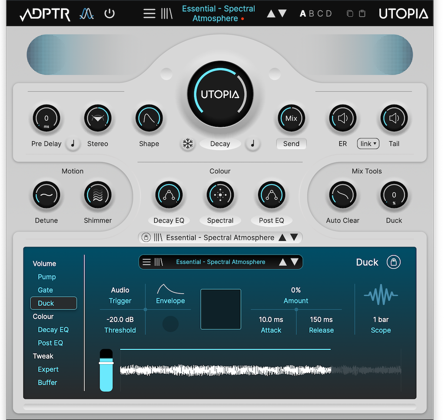This screenshot has width=445, height=420.
Task: Click the input level fader handle
Action: tap(106, 363)
